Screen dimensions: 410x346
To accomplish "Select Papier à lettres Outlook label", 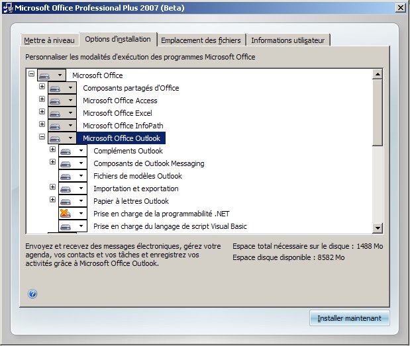I will 131,201.
